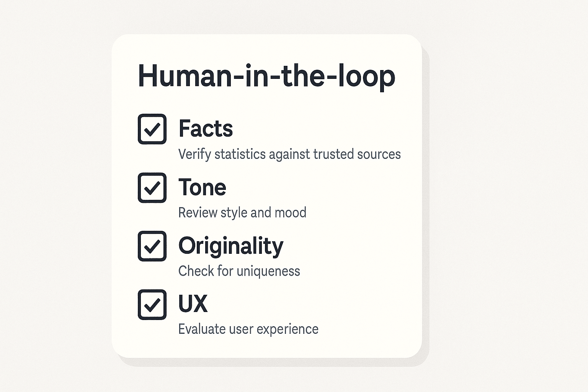This screenshot has width=588, height=392.
Task: Uncheck the Tone checkbox
Action: [x=152, y=188]
